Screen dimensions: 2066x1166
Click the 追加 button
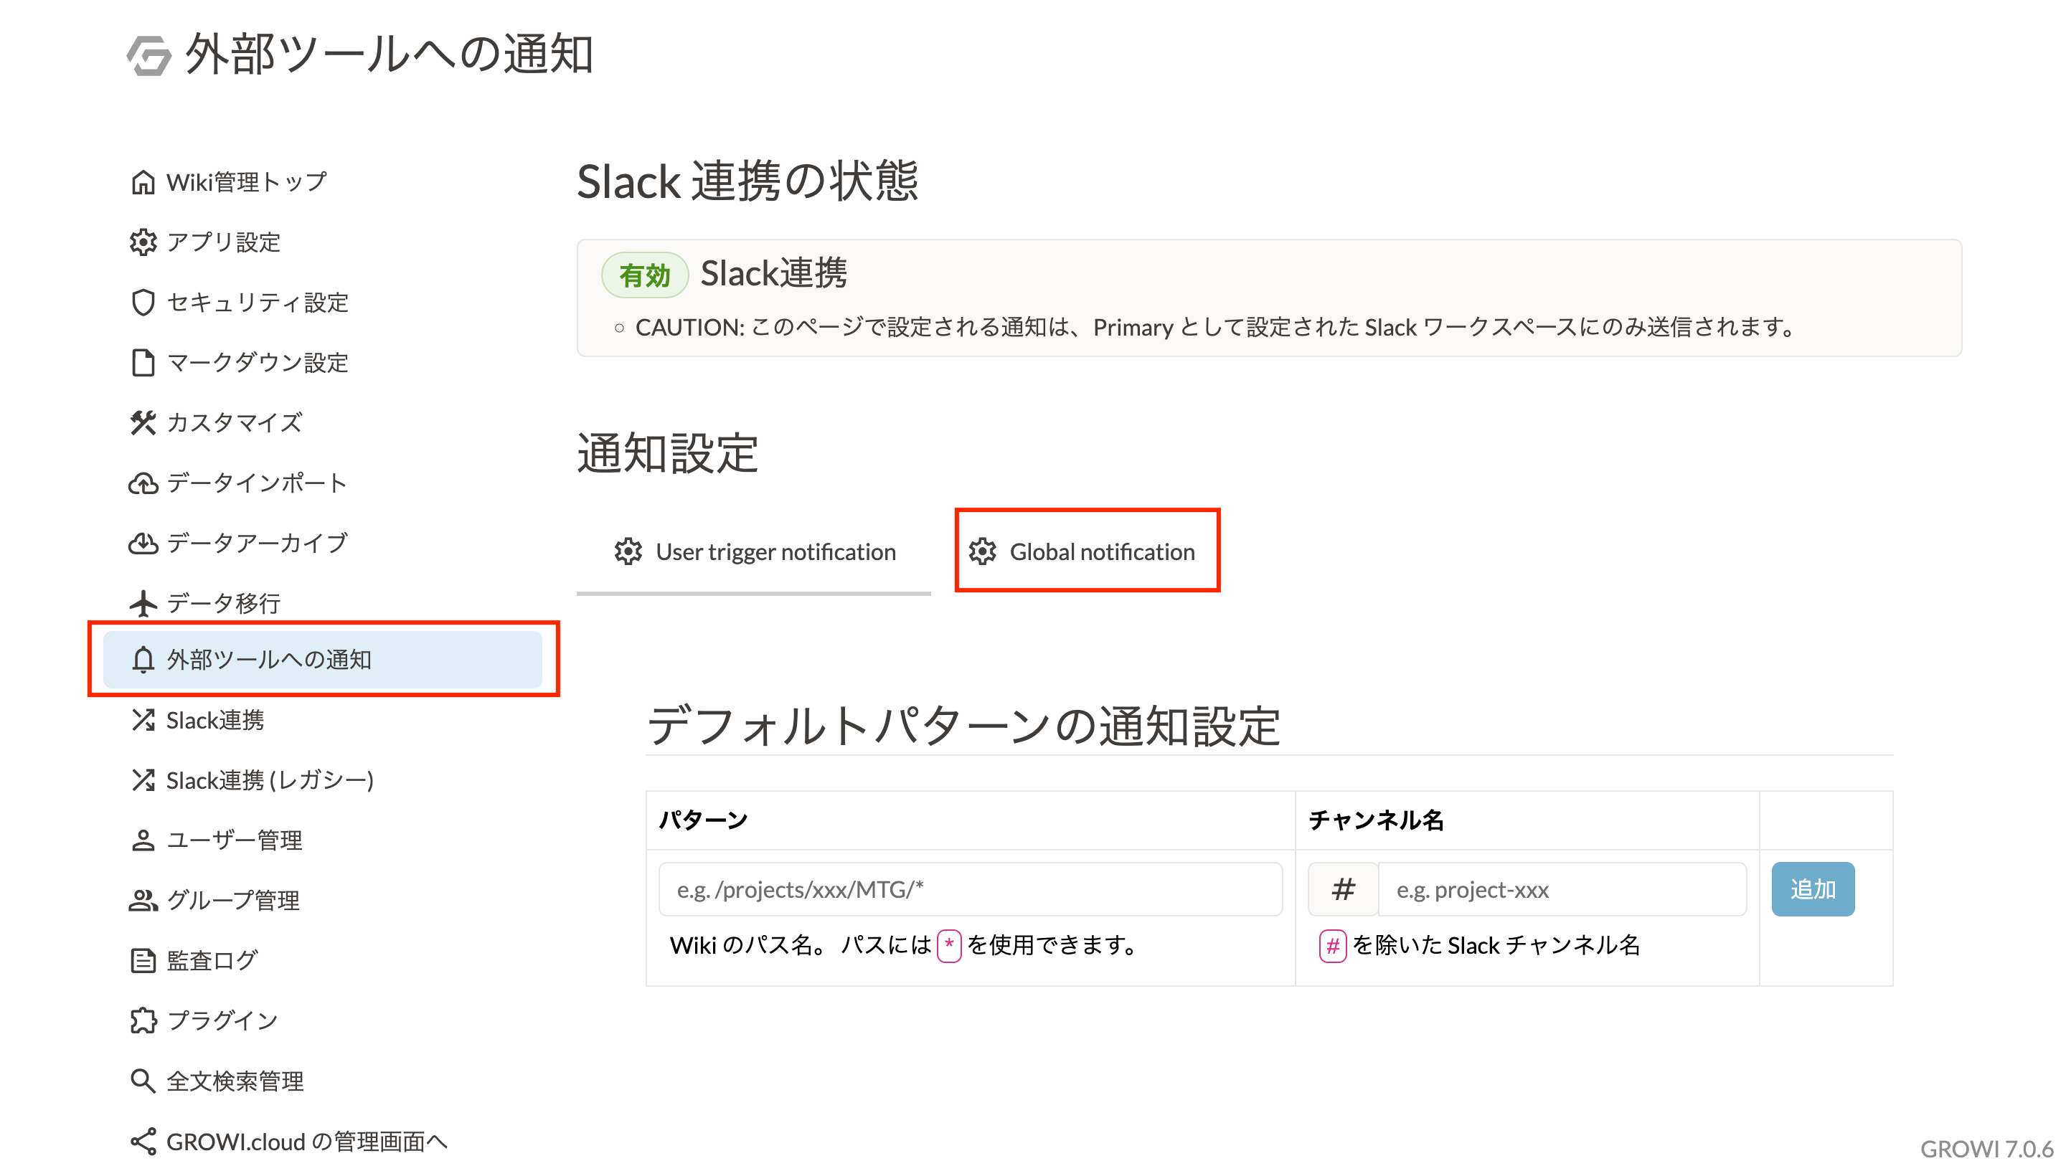[1813, 889]
